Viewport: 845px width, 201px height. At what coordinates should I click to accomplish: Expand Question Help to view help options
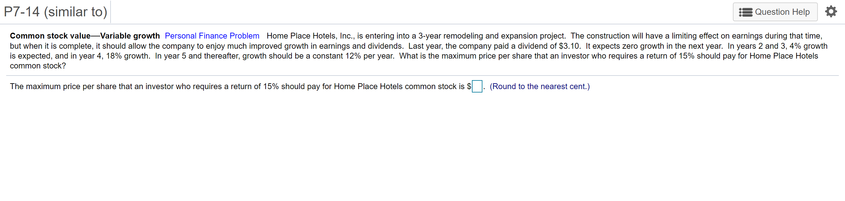click(x=775, y=12)
